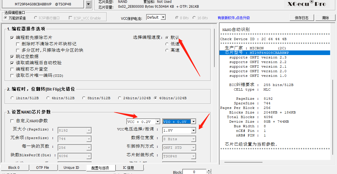Open the 1.8V voltage selection dropdown
Screen dimensions: 337x174
193,130
